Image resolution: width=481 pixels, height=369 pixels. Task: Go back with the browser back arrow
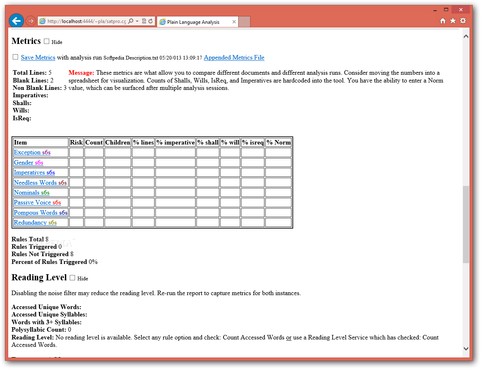(x=16, y=21)
